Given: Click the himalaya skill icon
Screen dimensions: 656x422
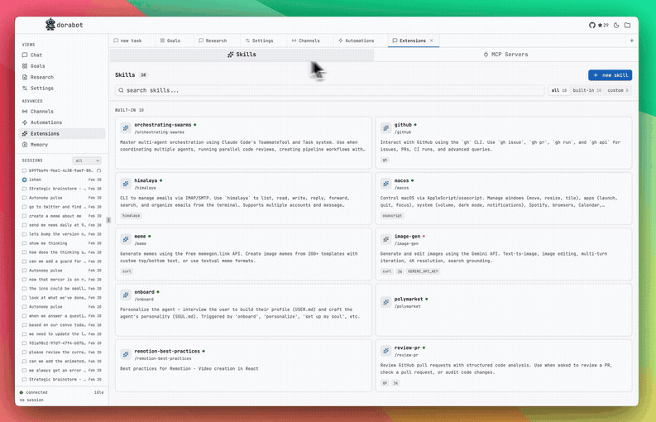Looking at the screenshot, I should coord(126,184).
